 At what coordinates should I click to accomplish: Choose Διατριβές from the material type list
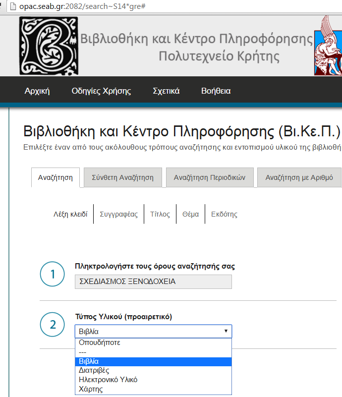pyautogui.click(x=153, y=370)
